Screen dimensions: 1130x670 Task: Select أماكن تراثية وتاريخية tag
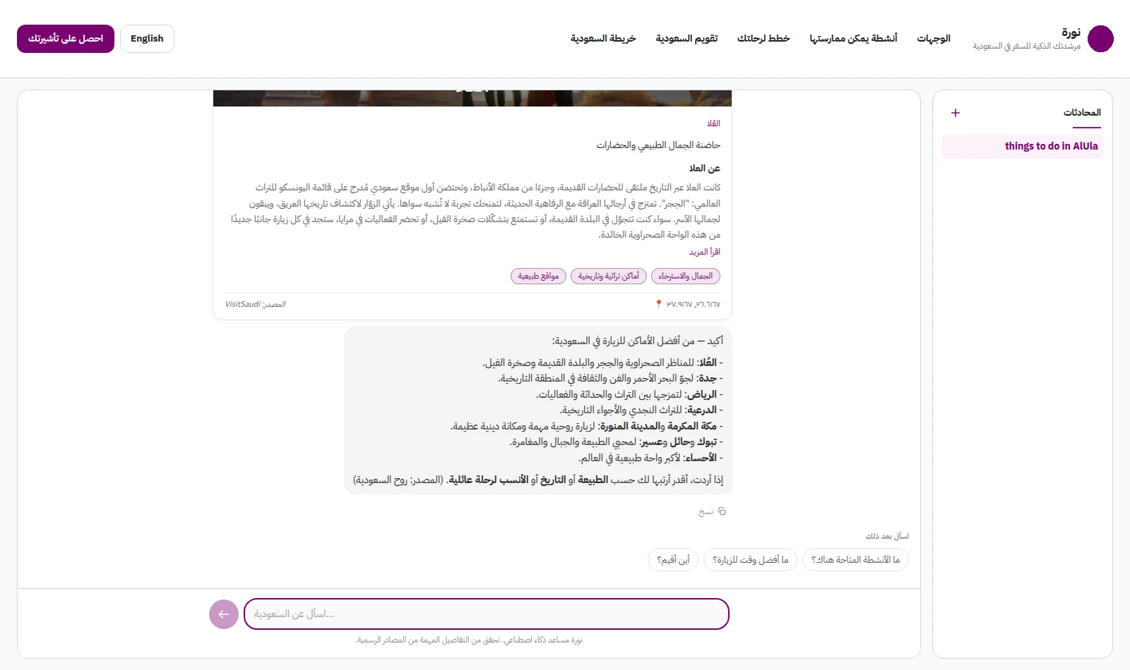[x=609, y=276]
